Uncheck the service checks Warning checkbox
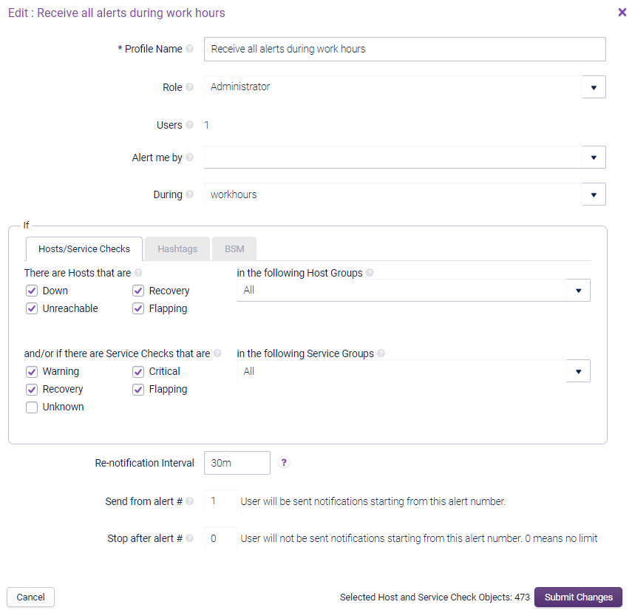Image resolution: width=632 pixels, height=613 pixels. tap(32, 371)
